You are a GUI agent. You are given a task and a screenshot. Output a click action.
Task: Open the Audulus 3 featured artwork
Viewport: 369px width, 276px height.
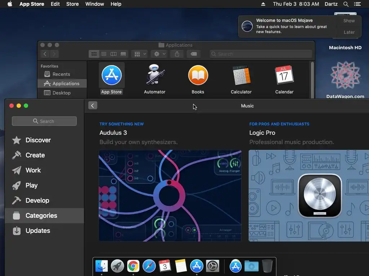pos(170,196)
